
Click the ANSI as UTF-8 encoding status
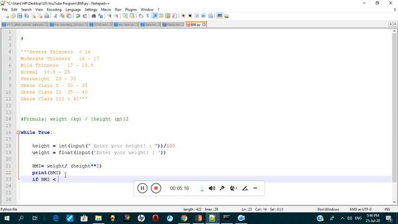point(361,210)
